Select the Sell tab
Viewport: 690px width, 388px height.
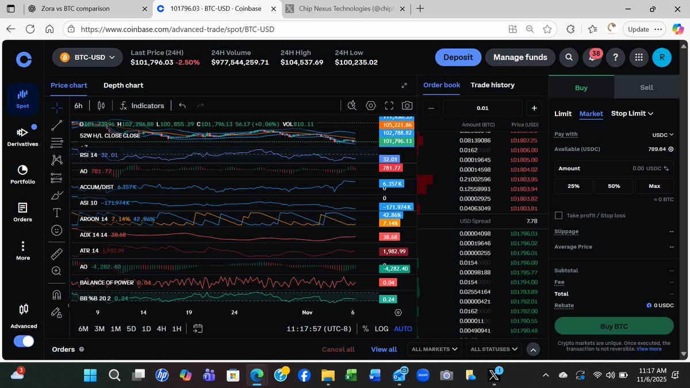[x=647, y=87]
